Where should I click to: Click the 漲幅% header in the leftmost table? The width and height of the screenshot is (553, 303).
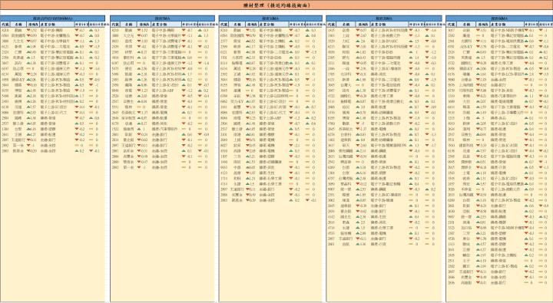(33, 25)
